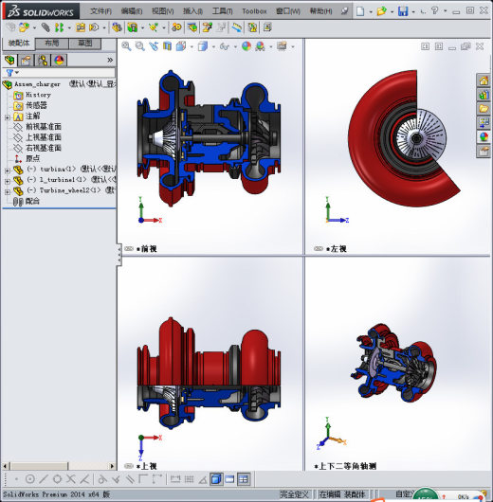The height and width of the screenshot is (502, 493).
Task: Click the Mate paperclip toolbar icon
Action: point(46,27)
